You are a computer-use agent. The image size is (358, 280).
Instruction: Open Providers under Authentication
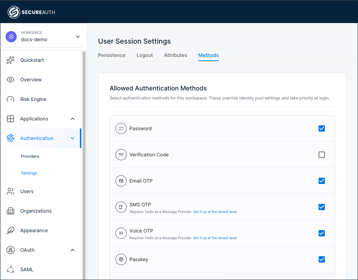tap(30, 156)
